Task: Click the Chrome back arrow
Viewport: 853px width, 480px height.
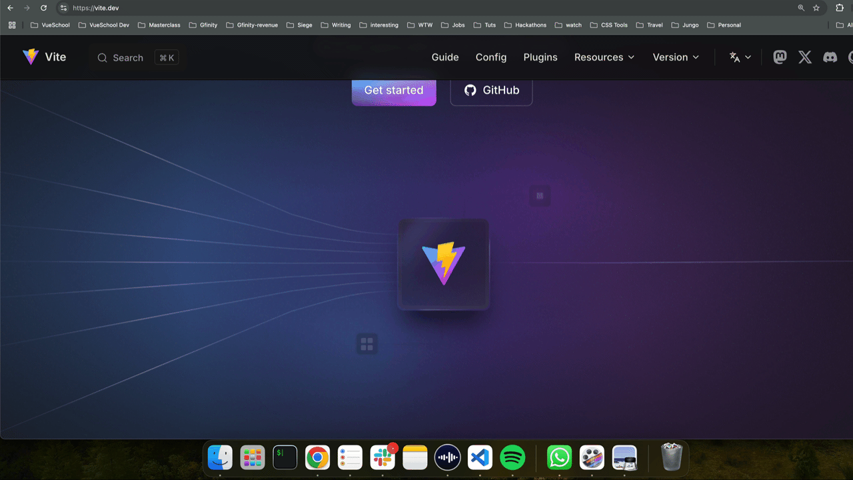Action: click(x=10, y=8)
